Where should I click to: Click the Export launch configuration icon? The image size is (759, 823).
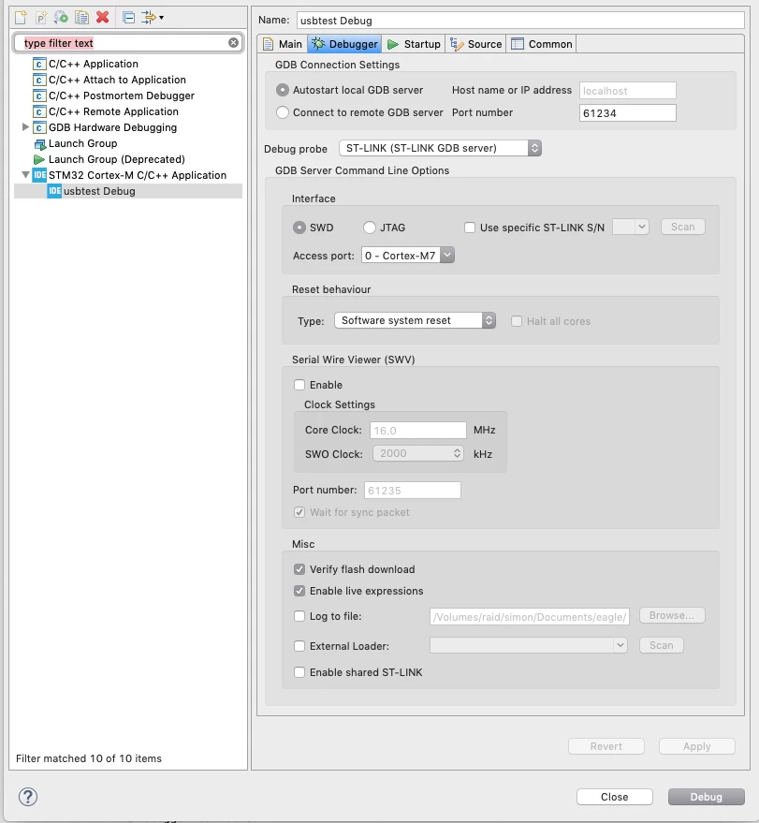[x=61, y=17]
